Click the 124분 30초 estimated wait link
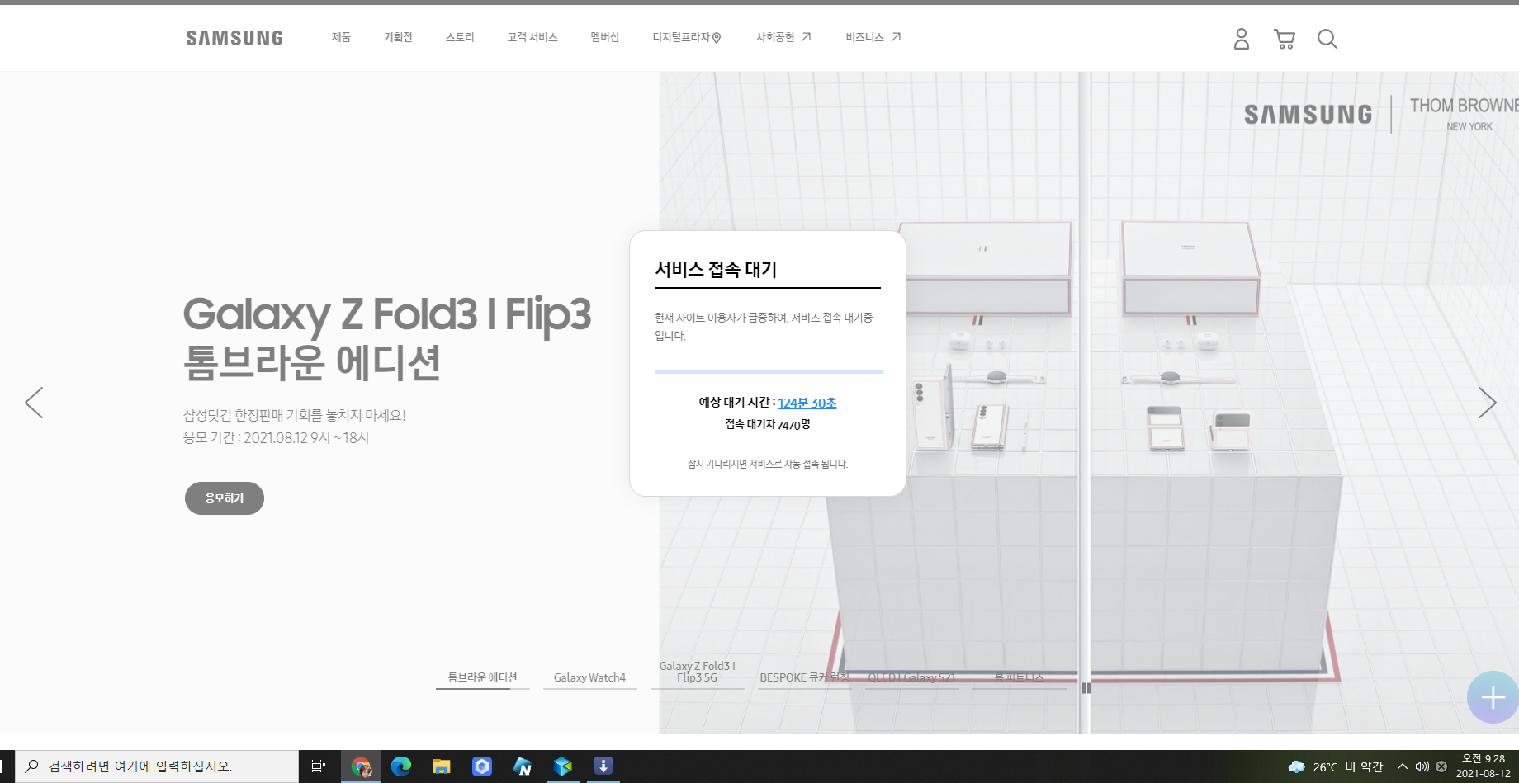This screenshot has height=783, width=1519. tap(807, 403)
